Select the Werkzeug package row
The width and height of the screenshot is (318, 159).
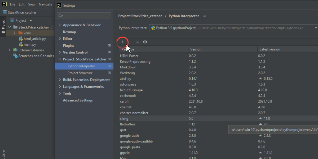tap(218, 73)
